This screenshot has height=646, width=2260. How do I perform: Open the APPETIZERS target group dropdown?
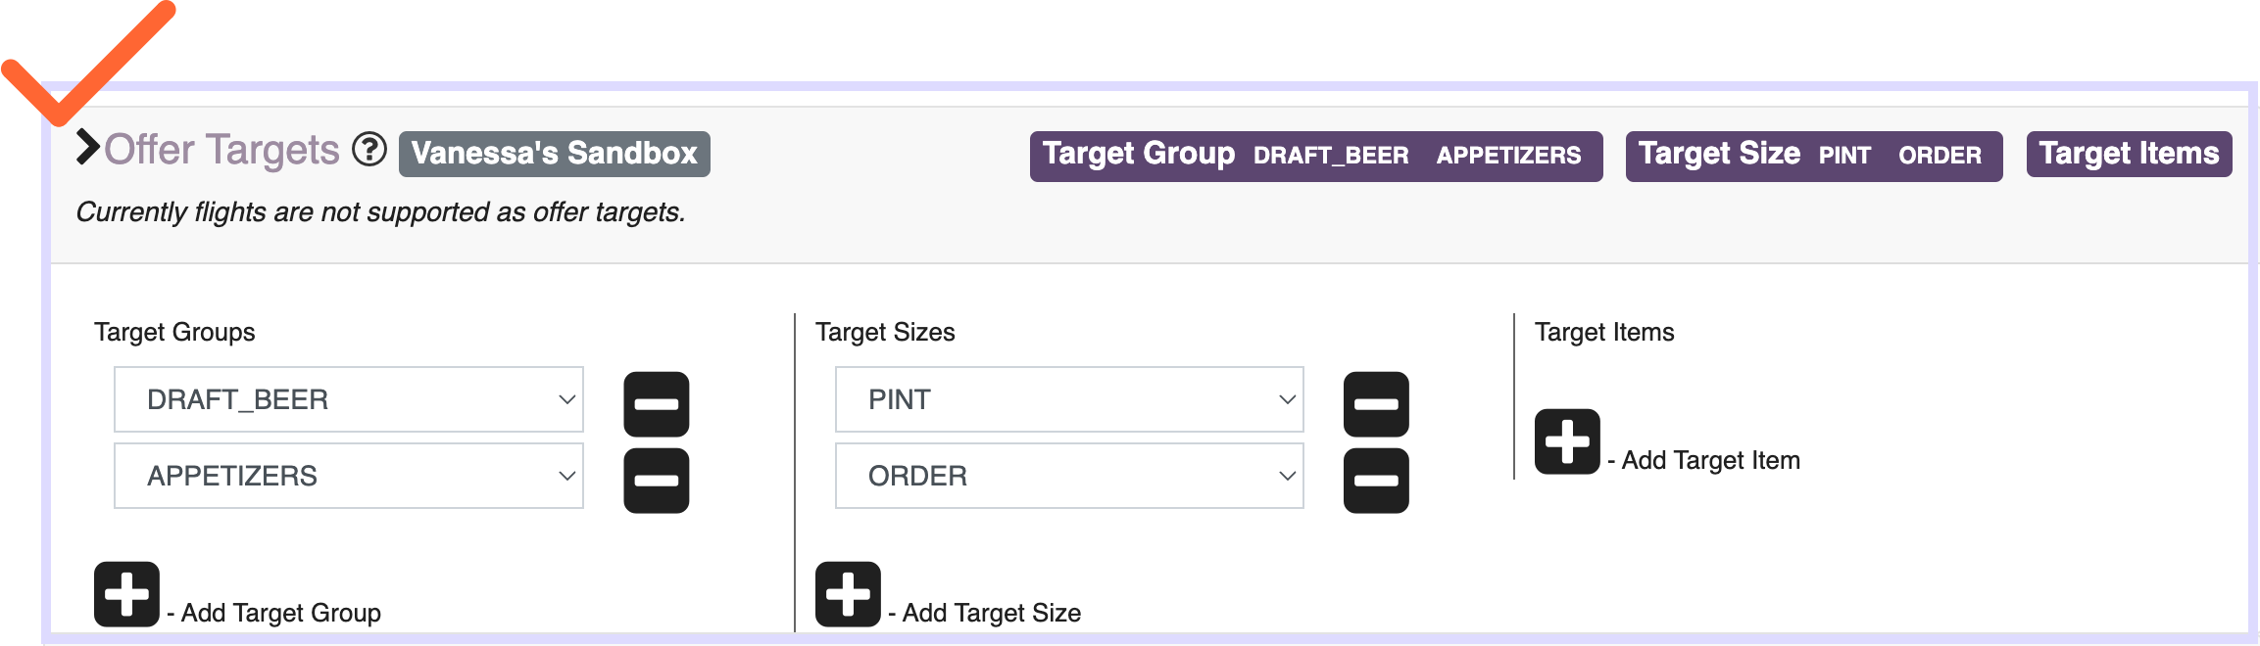(349, 476)
